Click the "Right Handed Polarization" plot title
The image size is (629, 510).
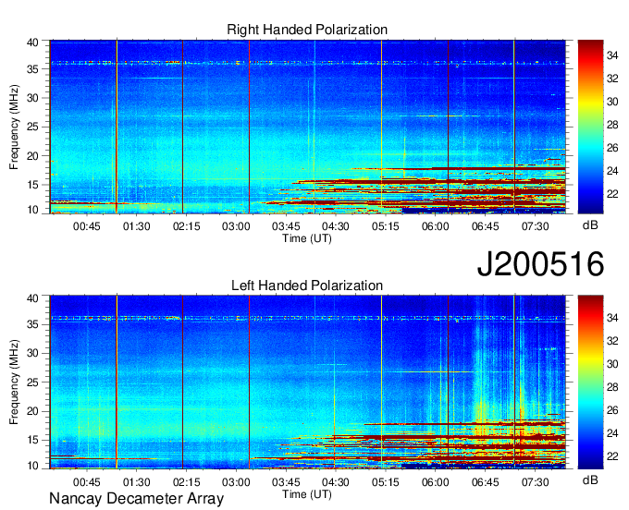(x=307, y=30)
